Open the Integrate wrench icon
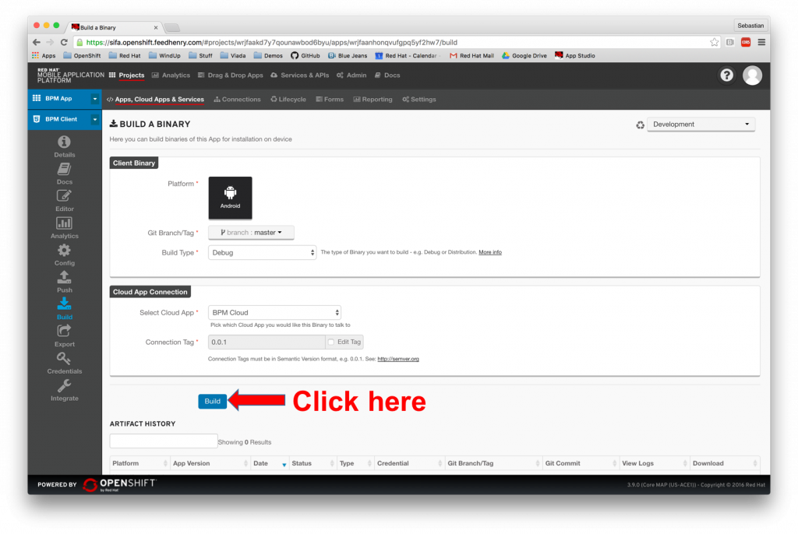Image resolution: width=798 pixels, height=534 pixels. [x=64, y=390]
